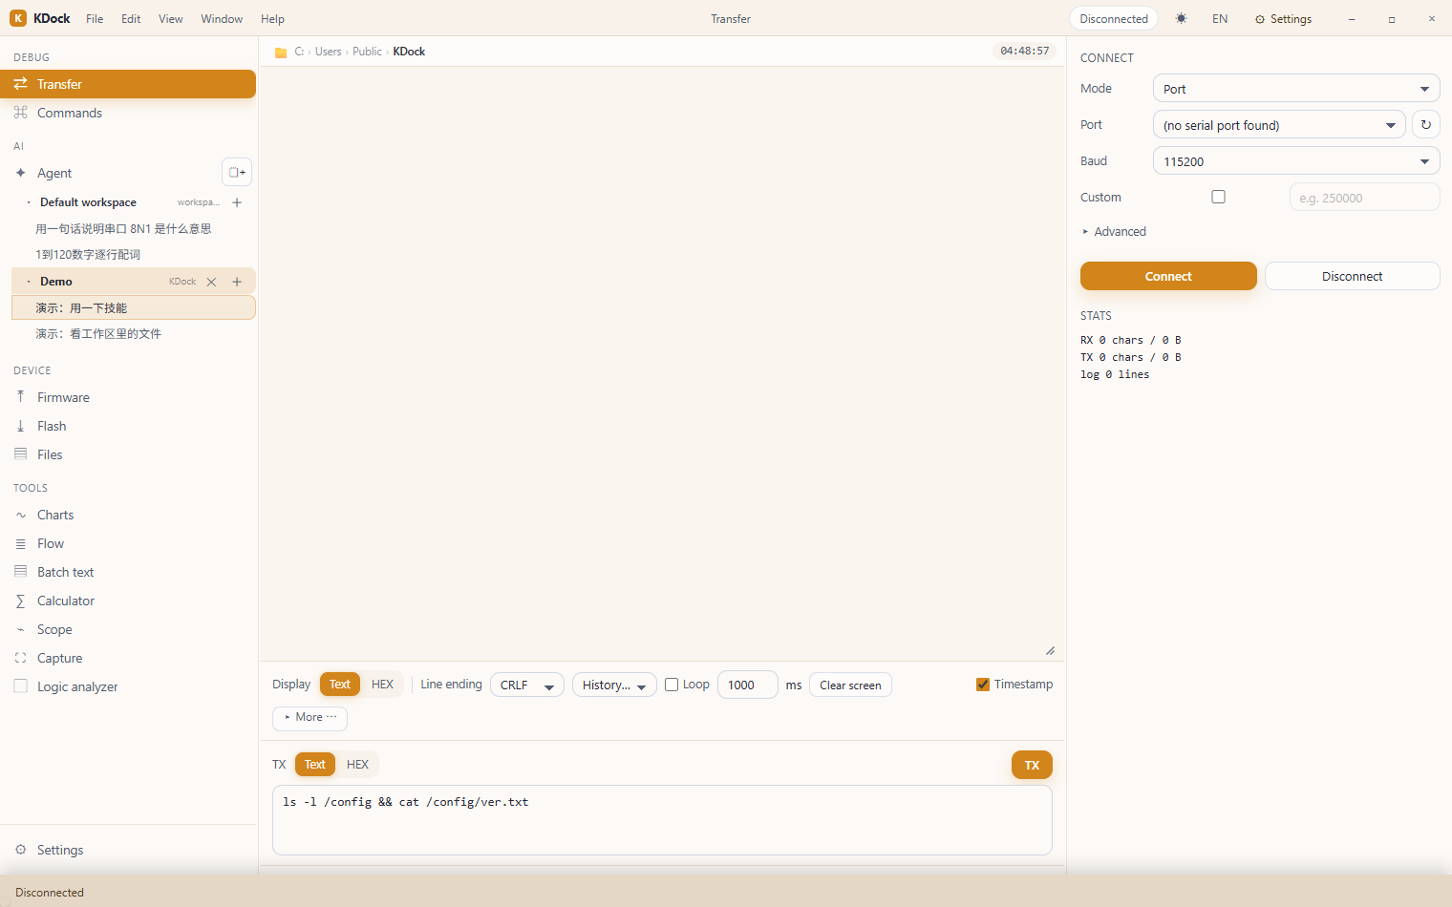This screenshot has width=1452, height=907.
Task: Click the Disconnect button
Action: (1352, 276)
